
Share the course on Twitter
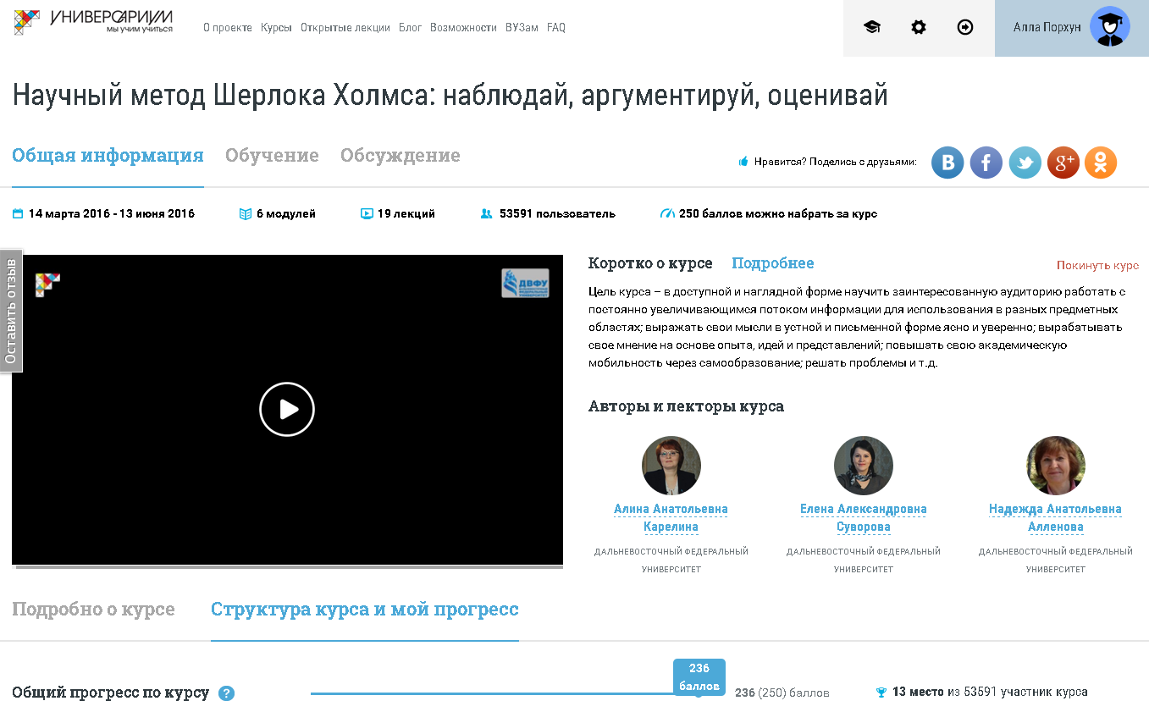click(1025, 163)
